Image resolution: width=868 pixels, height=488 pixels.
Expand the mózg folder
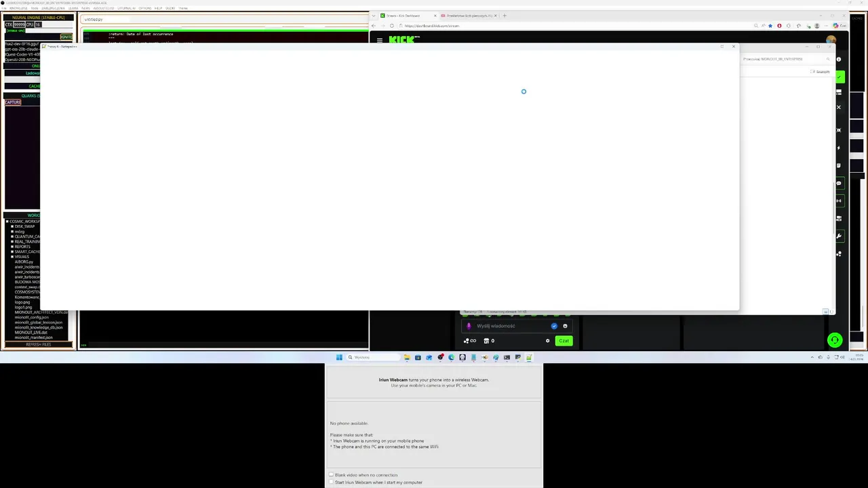pos(12,231)
